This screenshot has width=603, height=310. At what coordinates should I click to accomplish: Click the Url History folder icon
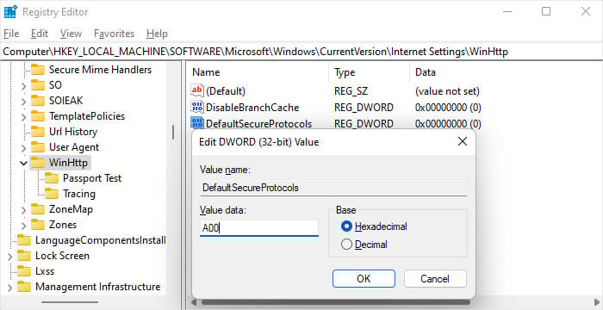click(38, 132)
